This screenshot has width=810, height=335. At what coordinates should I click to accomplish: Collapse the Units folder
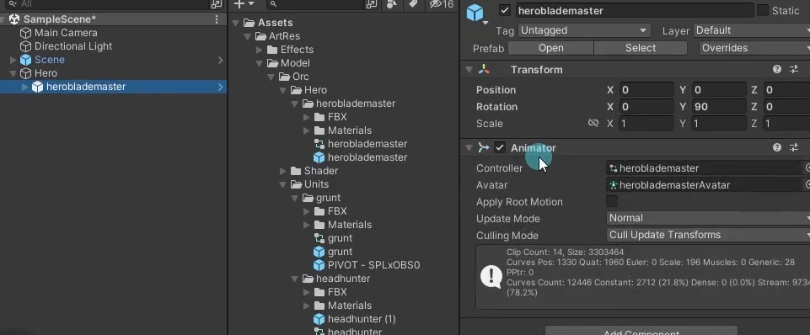click(282, 184)
